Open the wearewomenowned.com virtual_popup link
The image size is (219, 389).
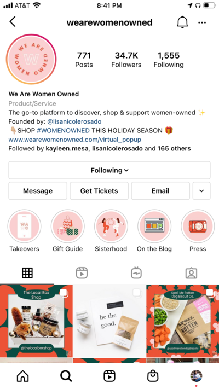pyautogui.click(x=75, y=140)
